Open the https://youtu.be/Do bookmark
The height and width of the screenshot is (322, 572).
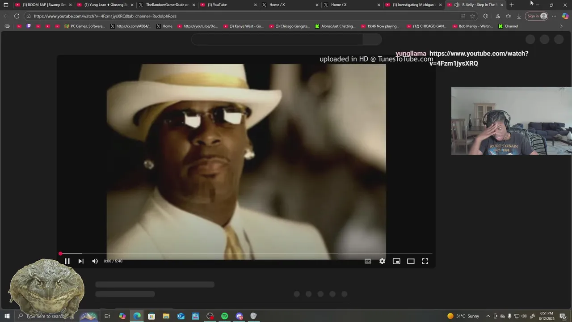[x=197, y=26]
